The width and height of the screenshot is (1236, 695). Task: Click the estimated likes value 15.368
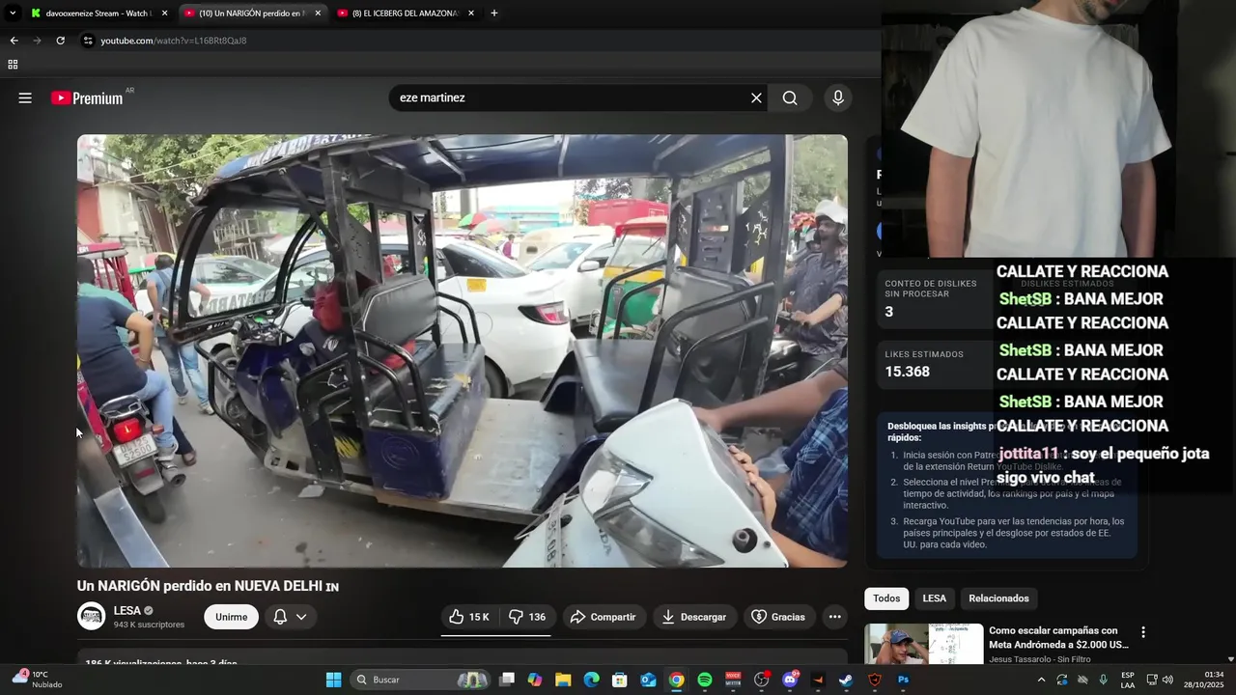907,372
